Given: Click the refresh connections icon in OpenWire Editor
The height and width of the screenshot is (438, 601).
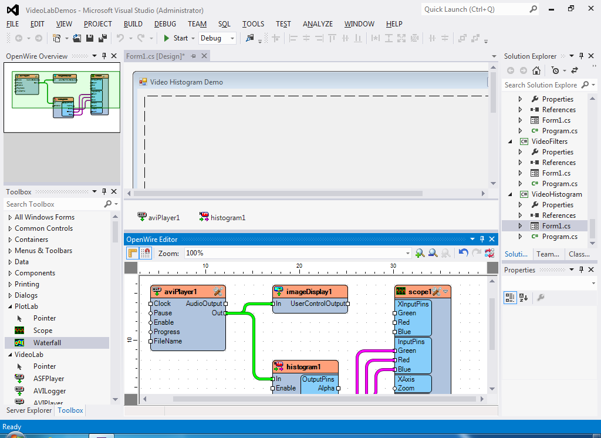Looking at the screenshot, I should [489, 252].
